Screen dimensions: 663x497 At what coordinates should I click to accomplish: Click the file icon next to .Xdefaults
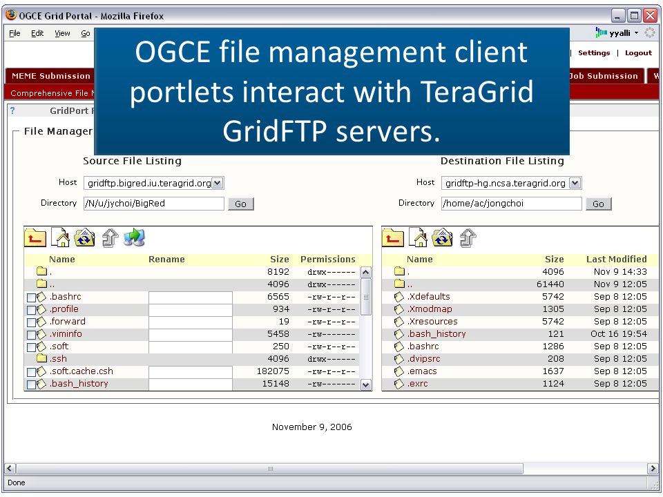[x=398, y=297]
